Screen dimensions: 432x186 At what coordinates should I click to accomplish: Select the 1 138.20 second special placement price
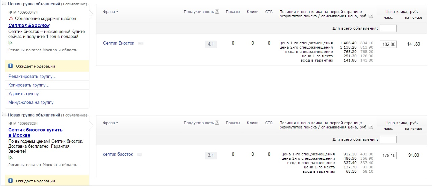(x=348, y=47)
